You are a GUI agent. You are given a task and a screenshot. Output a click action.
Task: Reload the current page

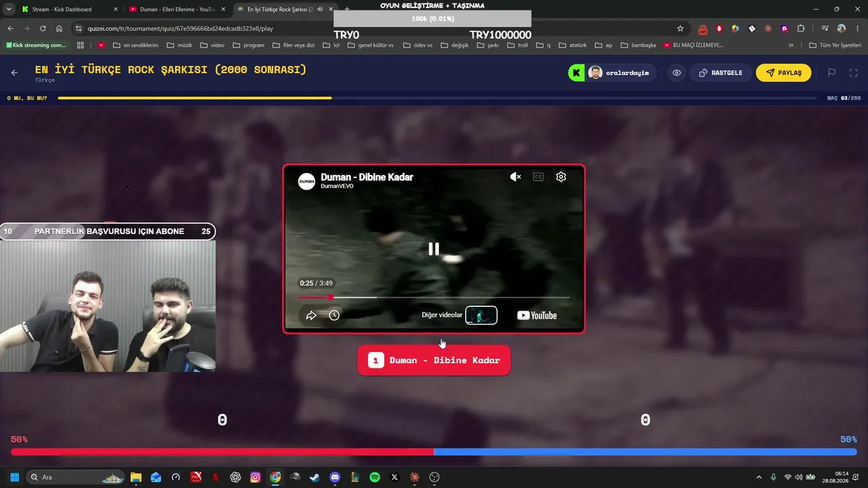(43, 28)
